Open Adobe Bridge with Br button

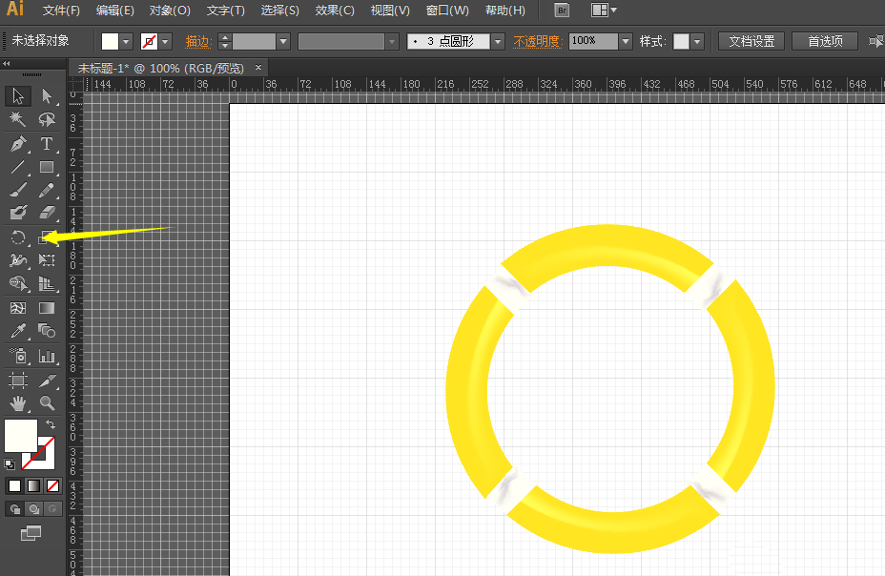562,10
